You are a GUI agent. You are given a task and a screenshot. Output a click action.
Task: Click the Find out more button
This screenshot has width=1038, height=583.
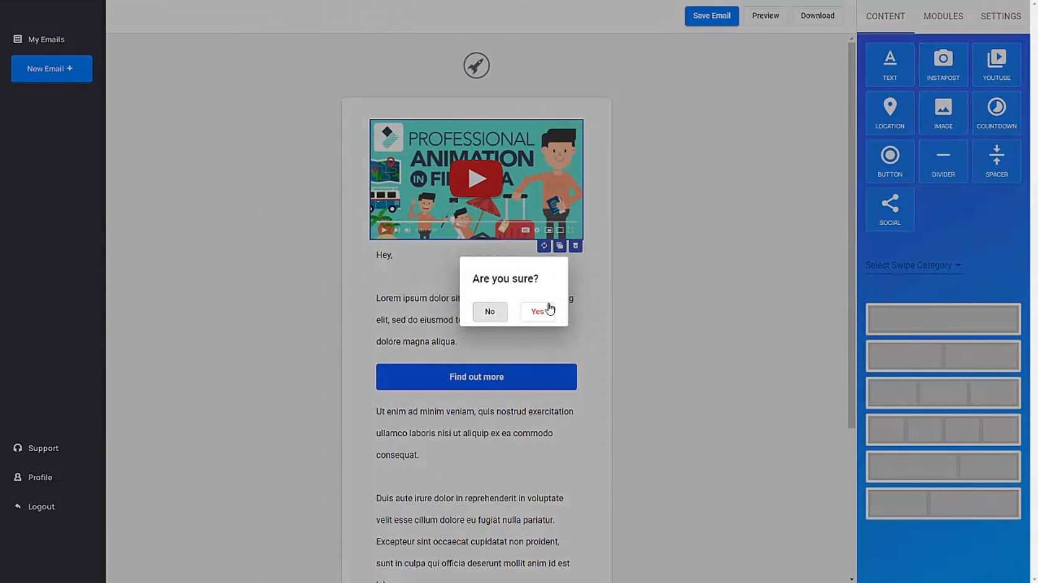pyautogui.click(x=476, y=377)
